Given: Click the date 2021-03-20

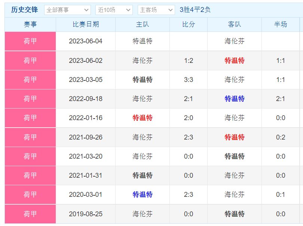Looking at the screenshot, I should (x=86, y=156).
